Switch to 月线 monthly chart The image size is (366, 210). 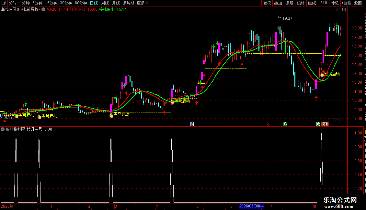pyautogui.click(x=116, y=3)
